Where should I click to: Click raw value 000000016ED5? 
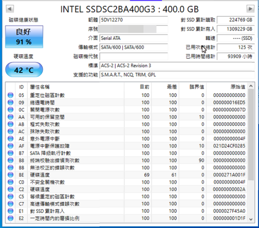pos(229,103)
